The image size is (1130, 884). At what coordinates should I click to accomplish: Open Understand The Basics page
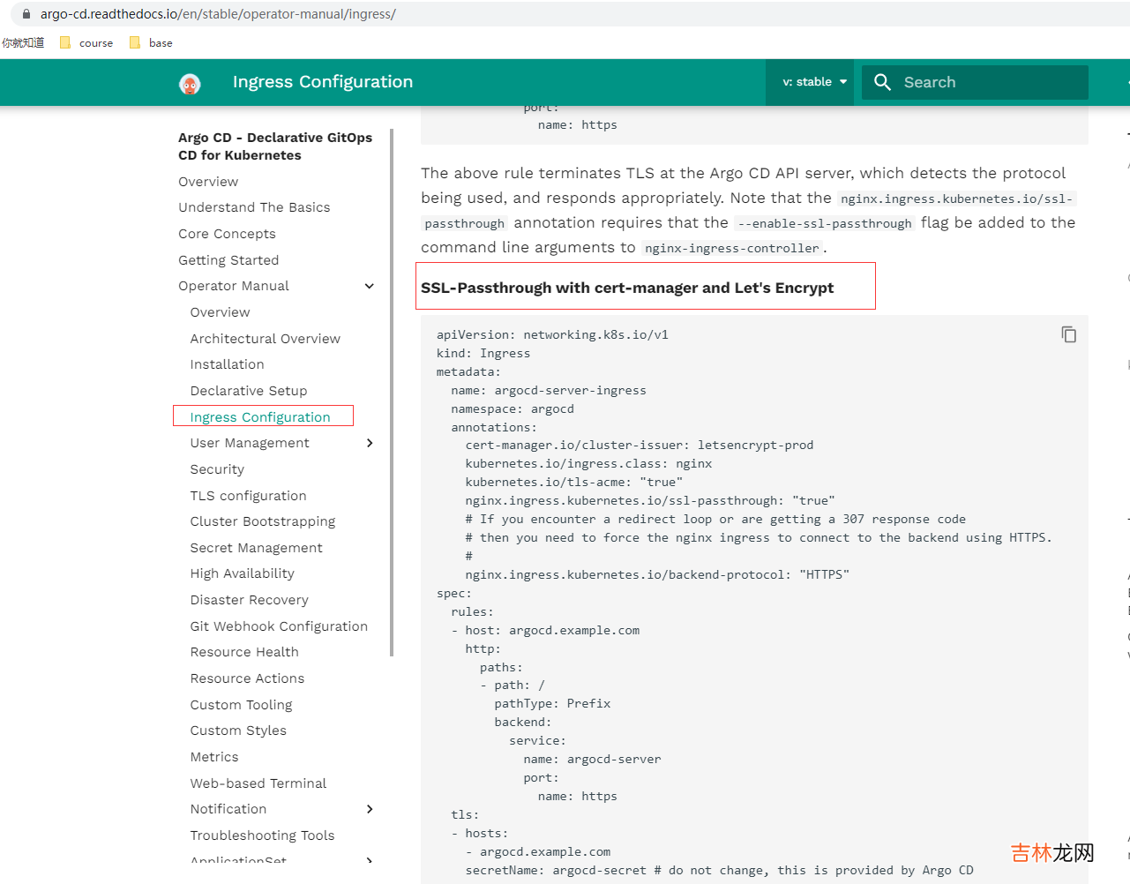(254, 207)
